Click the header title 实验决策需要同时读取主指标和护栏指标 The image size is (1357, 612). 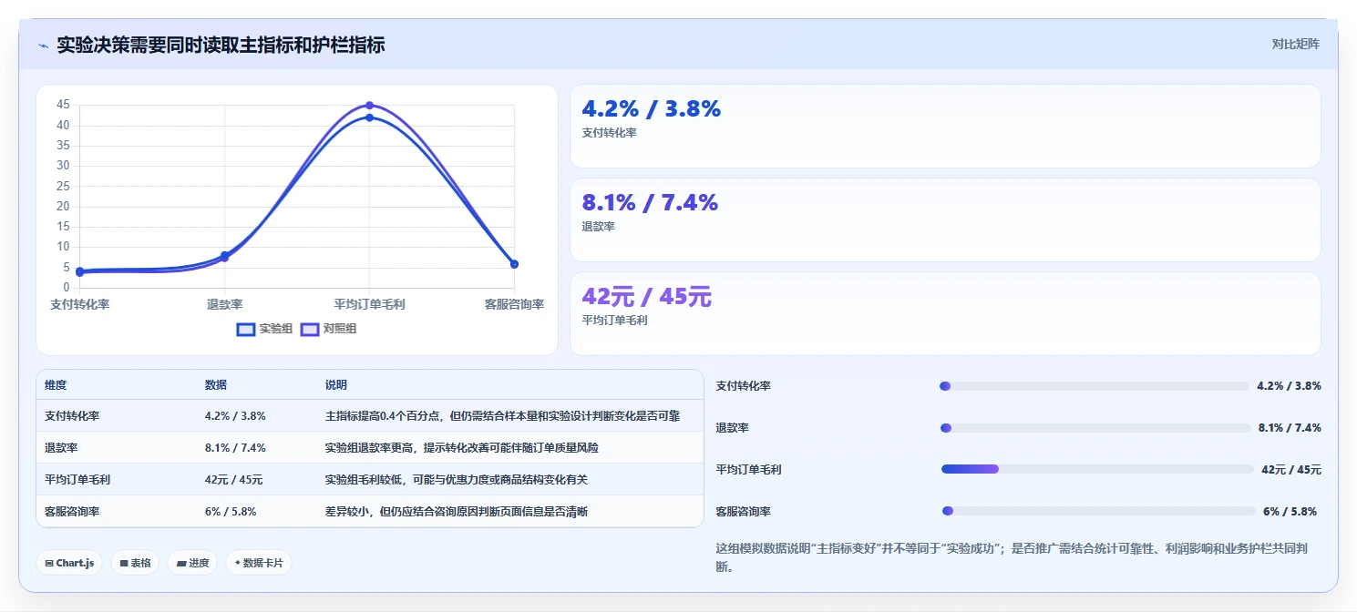[221, 45]
